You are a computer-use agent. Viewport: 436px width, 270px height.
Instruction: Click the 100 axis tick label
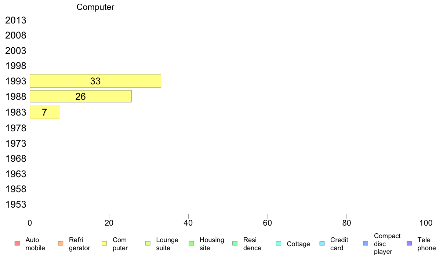[x=426, y=223]
